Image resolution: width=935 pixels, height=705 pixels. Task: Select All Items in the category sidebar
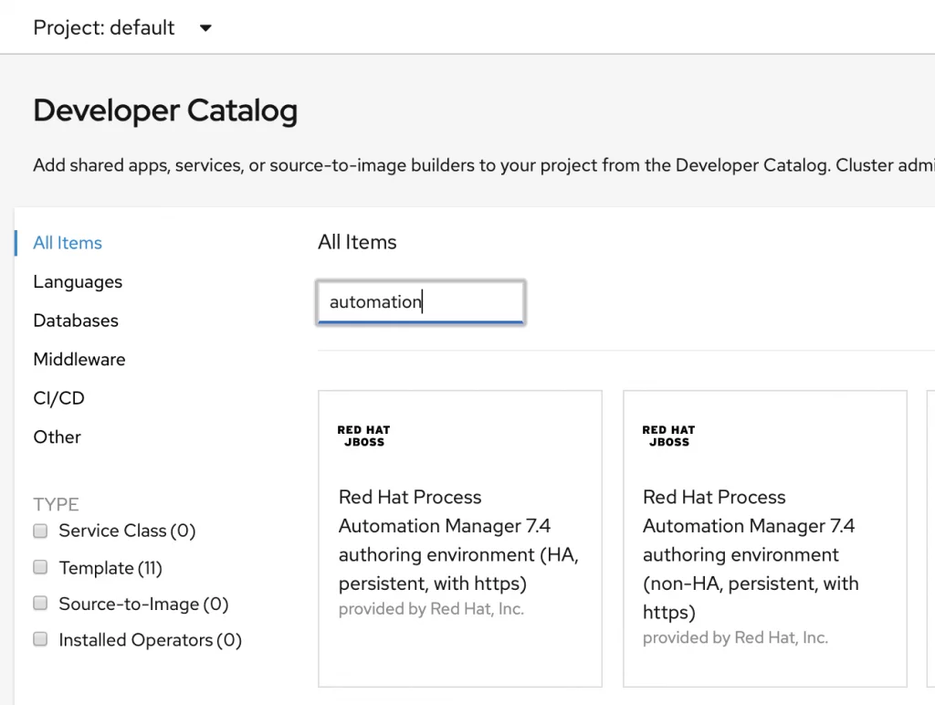pos(68,243)
